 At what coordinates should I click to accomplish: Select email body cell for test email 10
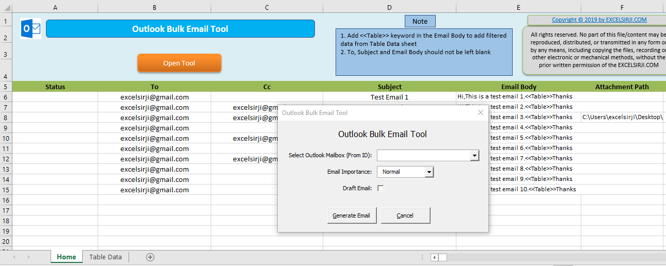pos(535,190)
